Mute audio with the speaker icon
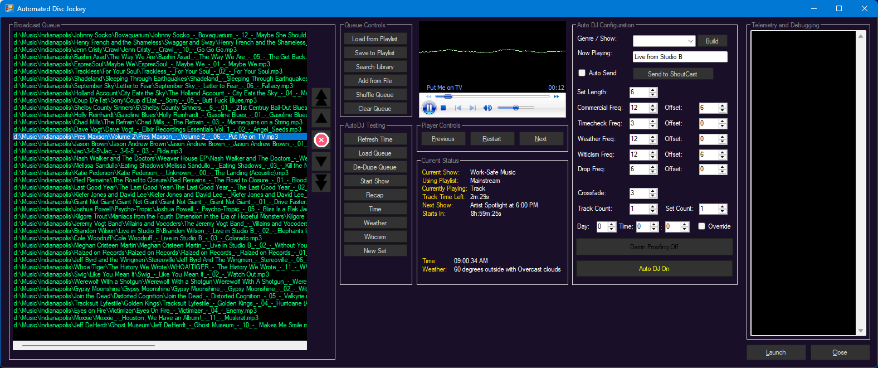This screenshot has height=368, width=878. [x=487, y=108]
